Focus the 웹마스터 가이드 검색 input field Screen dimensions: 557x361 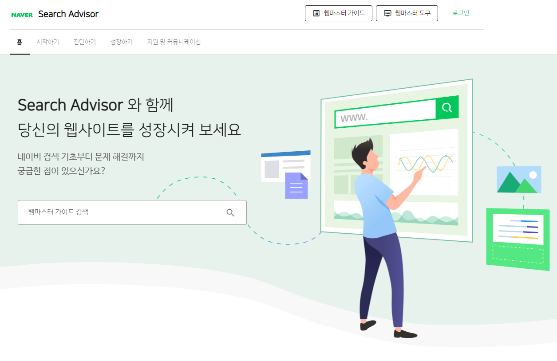[132, 212]
